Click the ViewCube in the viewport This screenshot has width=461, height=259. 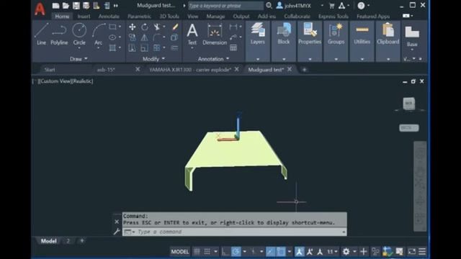point(409,104)
